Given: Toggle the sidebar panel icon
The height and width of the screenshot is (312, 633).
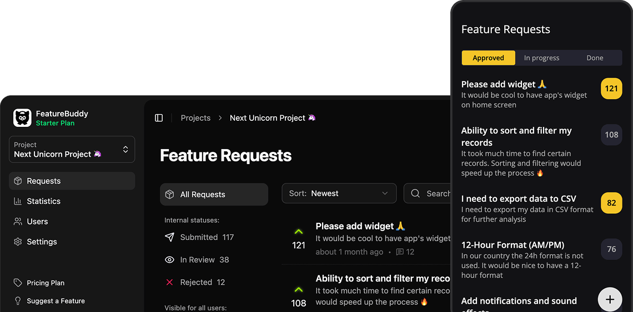Looking at the screenshot, I should pos(159,118).
